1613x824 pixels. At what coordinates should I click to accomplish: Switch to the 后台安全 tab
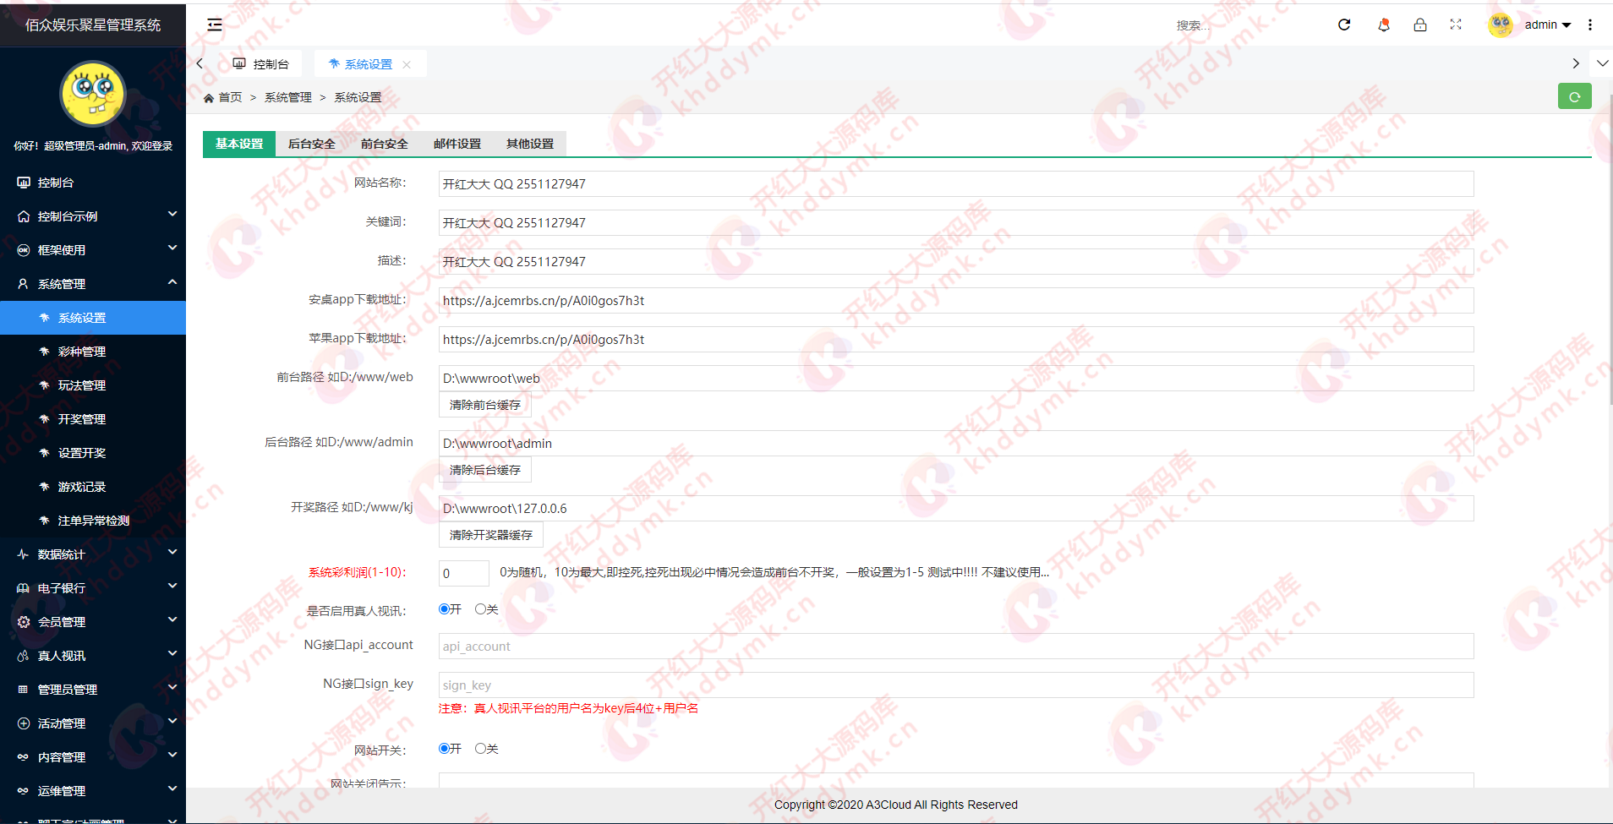tap(312, 144)
